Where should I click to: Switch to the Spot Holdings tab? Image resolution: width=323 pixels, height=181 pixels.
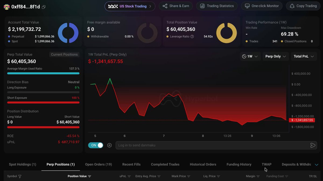pyautogui.click(x=23, y=164)
